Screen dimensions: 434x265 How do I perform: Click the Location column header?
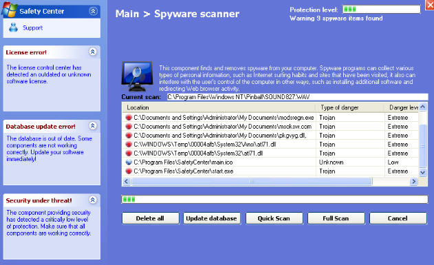coord(219,107)
